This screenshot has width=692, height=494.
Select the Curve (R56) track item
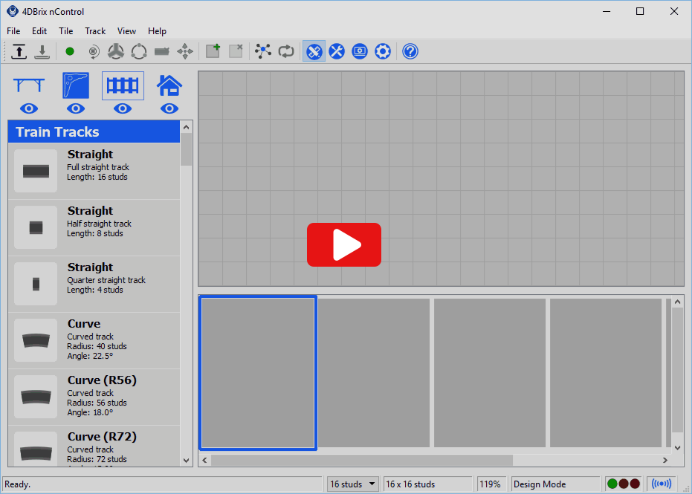(x=94, y=397)
